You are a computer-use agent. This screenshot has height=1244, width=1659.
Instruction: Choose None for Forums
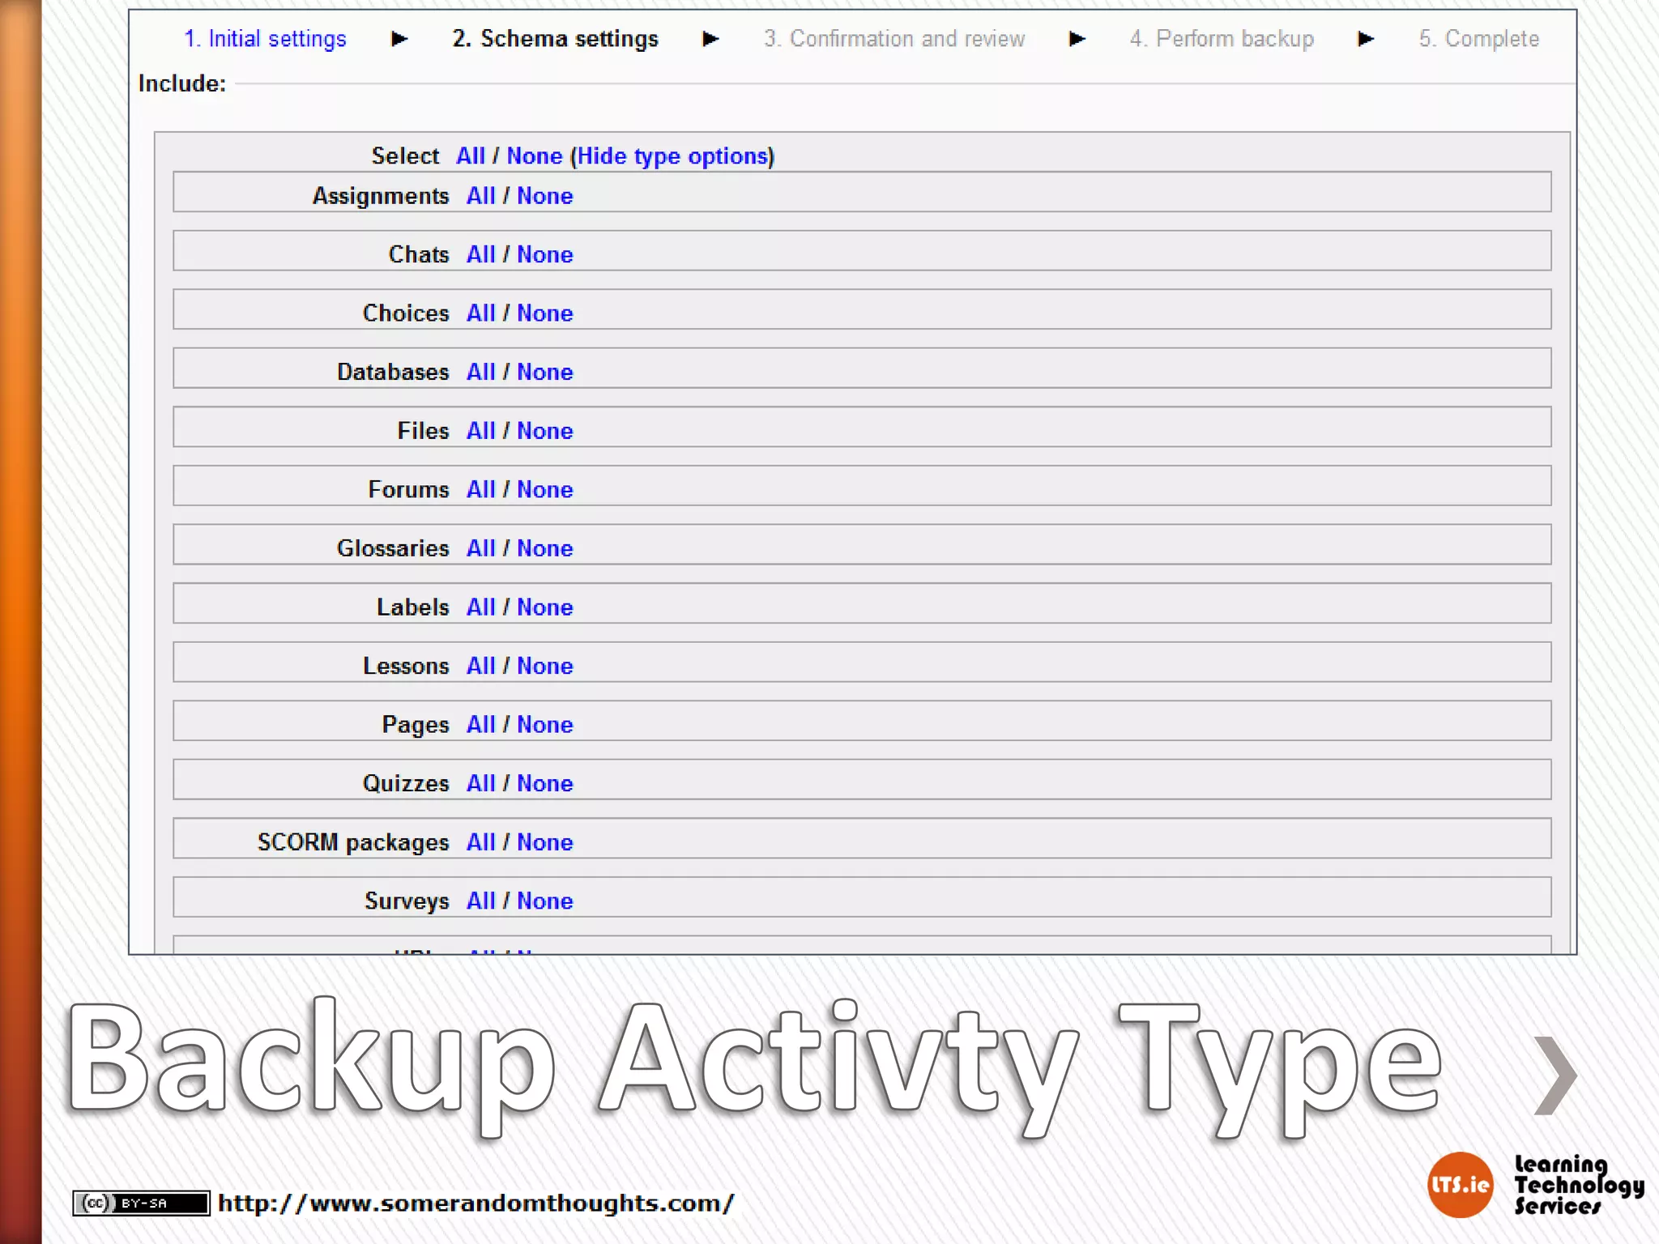544,489
